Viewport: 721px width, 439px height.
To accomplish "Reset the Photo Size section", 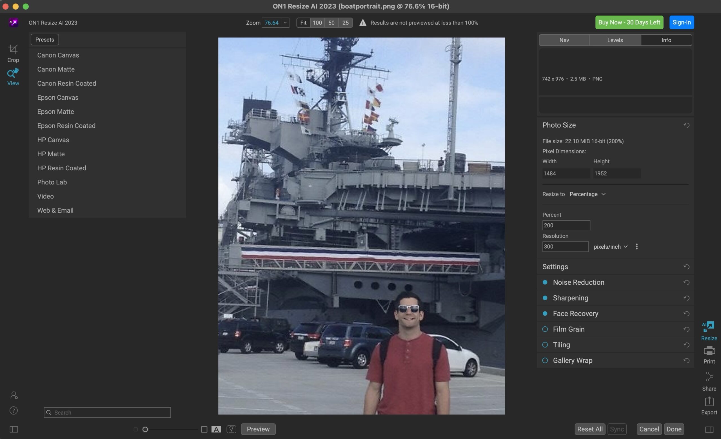I will click(686, 125).
